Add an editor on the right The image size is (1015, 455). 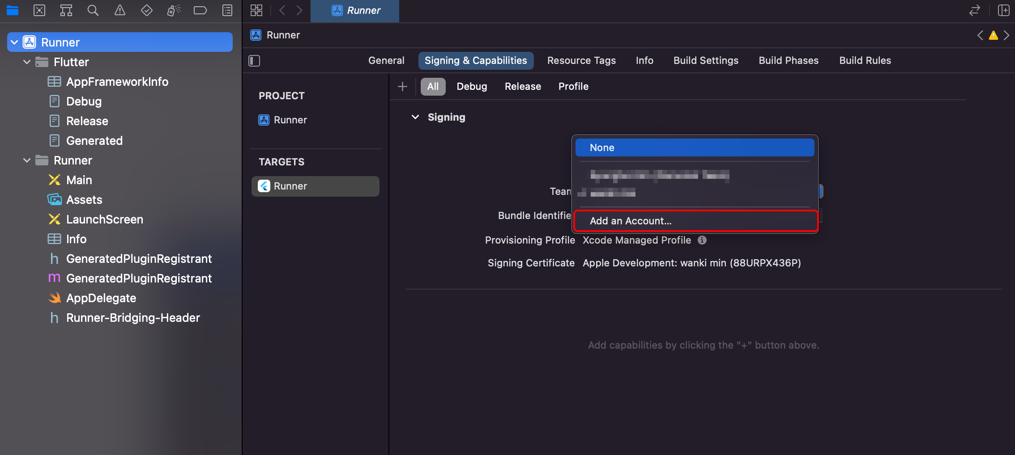click(x=1003, y=10)
